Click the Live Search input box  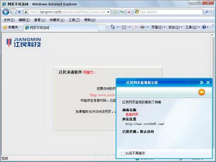[x=168, y=12]
